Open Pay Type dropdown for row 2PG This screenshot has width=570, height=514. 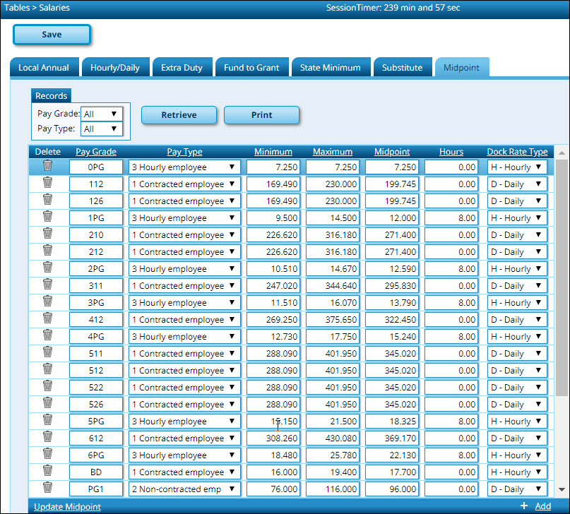[x=184, y=269]
